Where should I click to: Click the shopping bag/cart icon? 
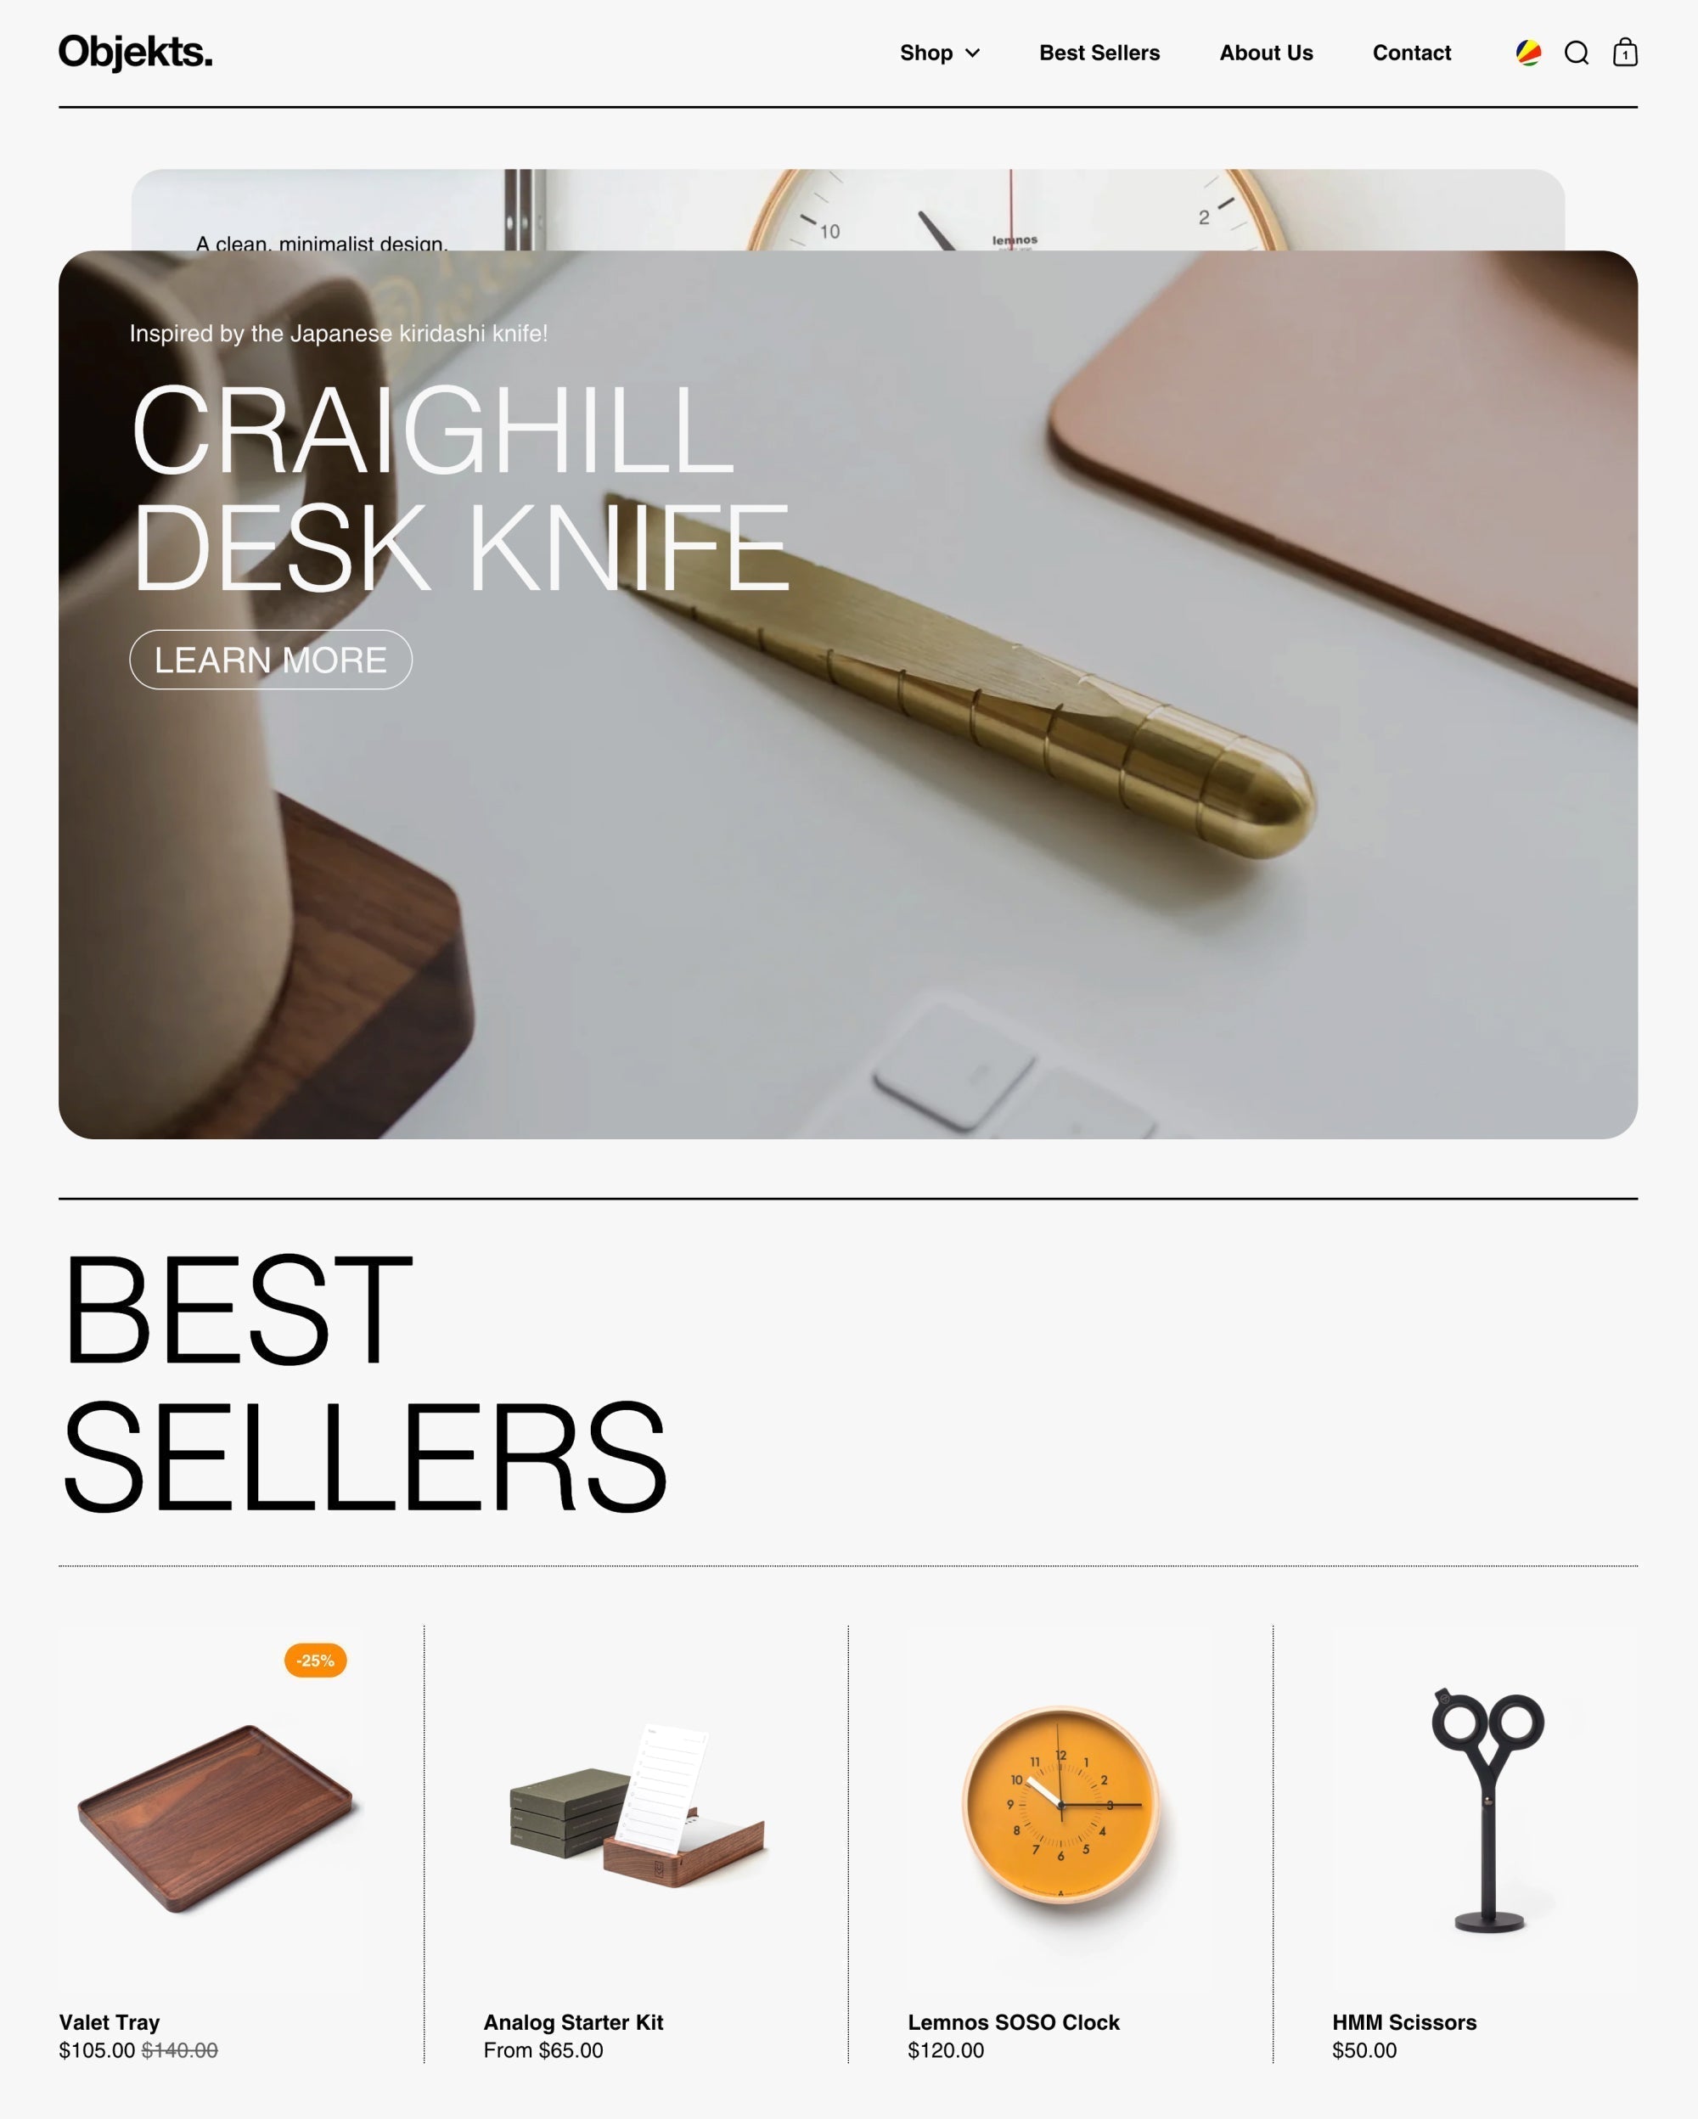coord(1623,52)
